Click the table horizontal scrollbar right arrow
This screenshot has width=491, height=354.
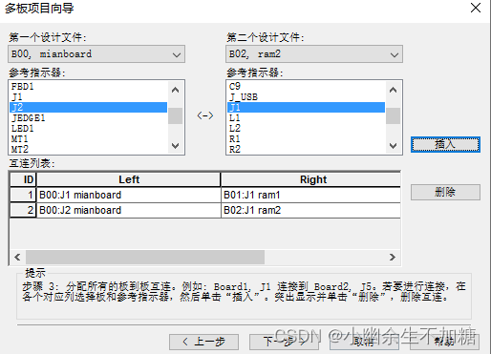[x=393, y=257]
